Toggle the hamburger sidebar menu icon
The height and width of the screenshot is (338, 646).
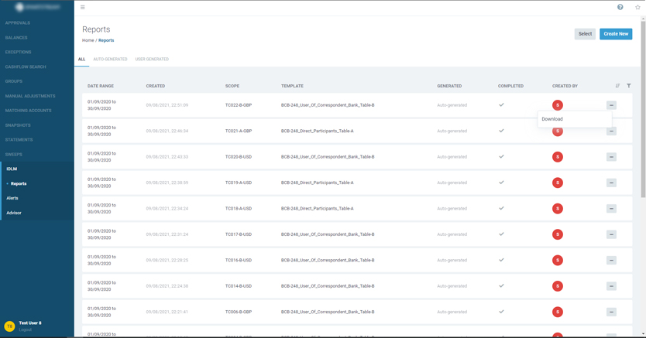point(83,7)
